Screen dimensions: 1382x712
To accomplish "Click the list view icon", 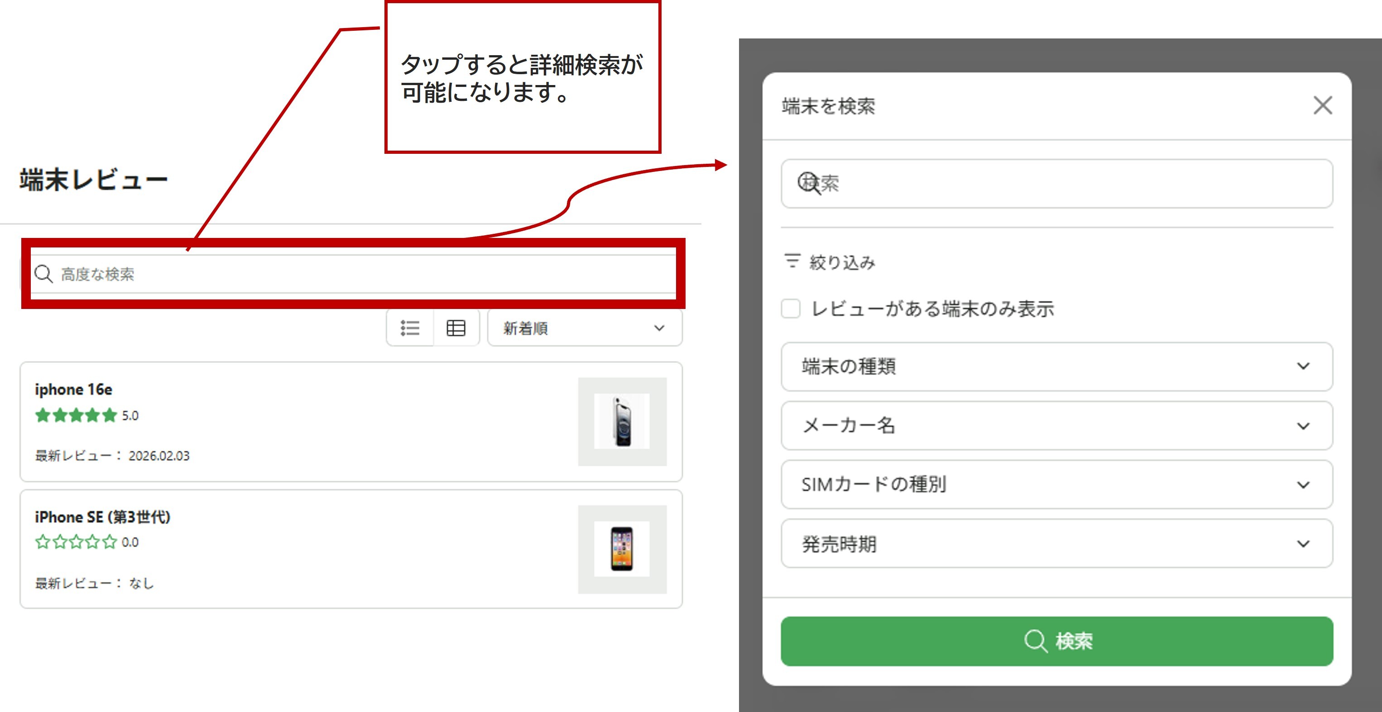I will pyautogui.click(x=410, y=328).
